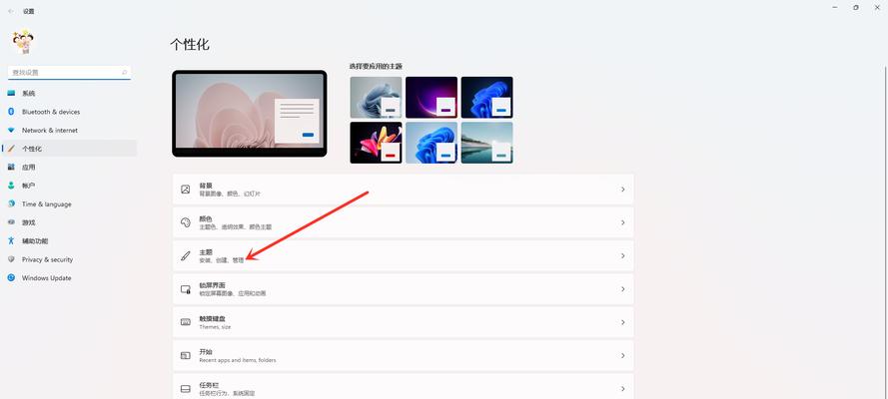The height and width of the screenshot is (399, 888).
Task: Open Time & language via its globe icon
Action: click(x=11, y=204)
